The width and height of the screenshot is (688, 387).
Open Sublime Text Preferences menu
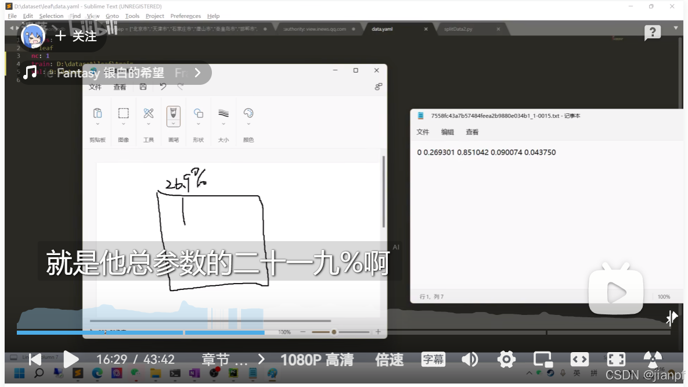pyautogui.click(x=186, y=16)
